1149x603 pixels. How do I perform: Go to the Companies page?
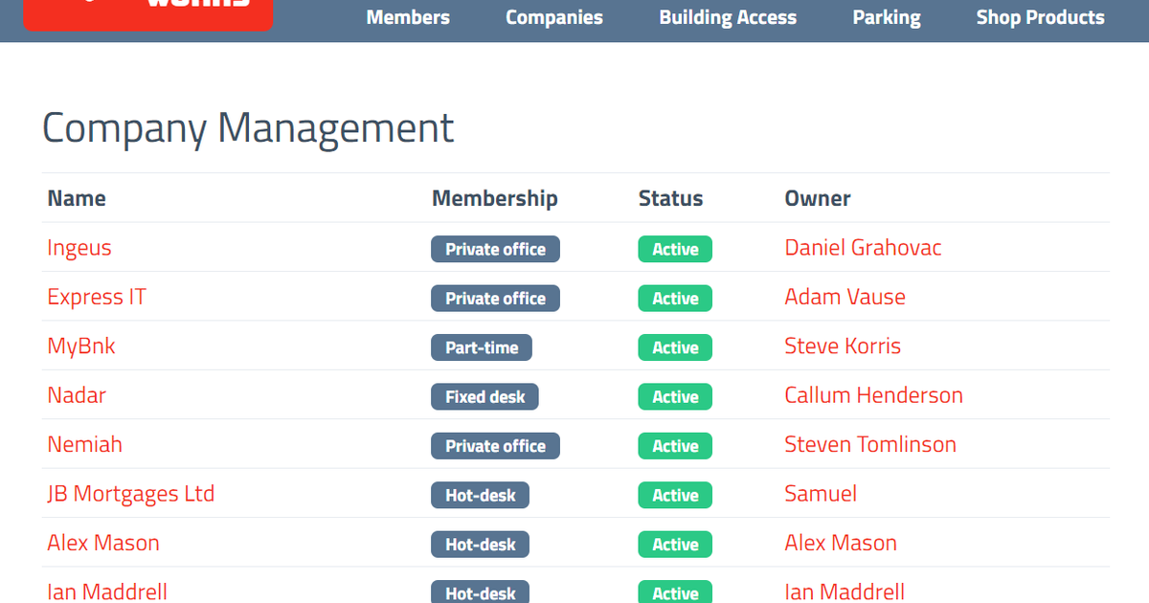[x=554, y=17]
